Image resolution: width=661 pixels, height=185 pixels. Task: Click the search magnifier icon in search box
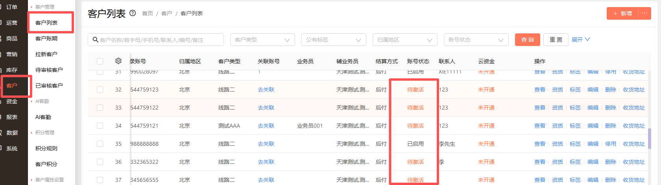point(95,40)
